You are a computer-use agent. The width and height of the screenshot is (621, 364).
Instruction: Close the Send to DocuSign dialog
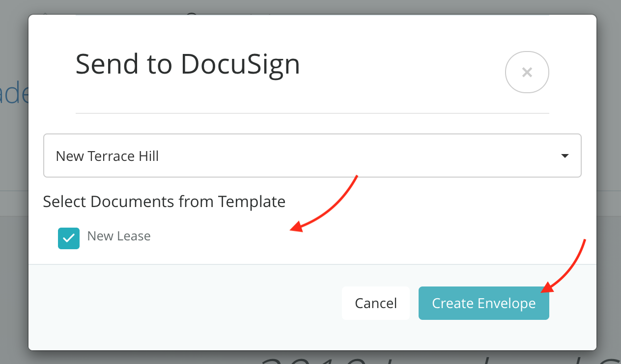(x=527, y=73)
